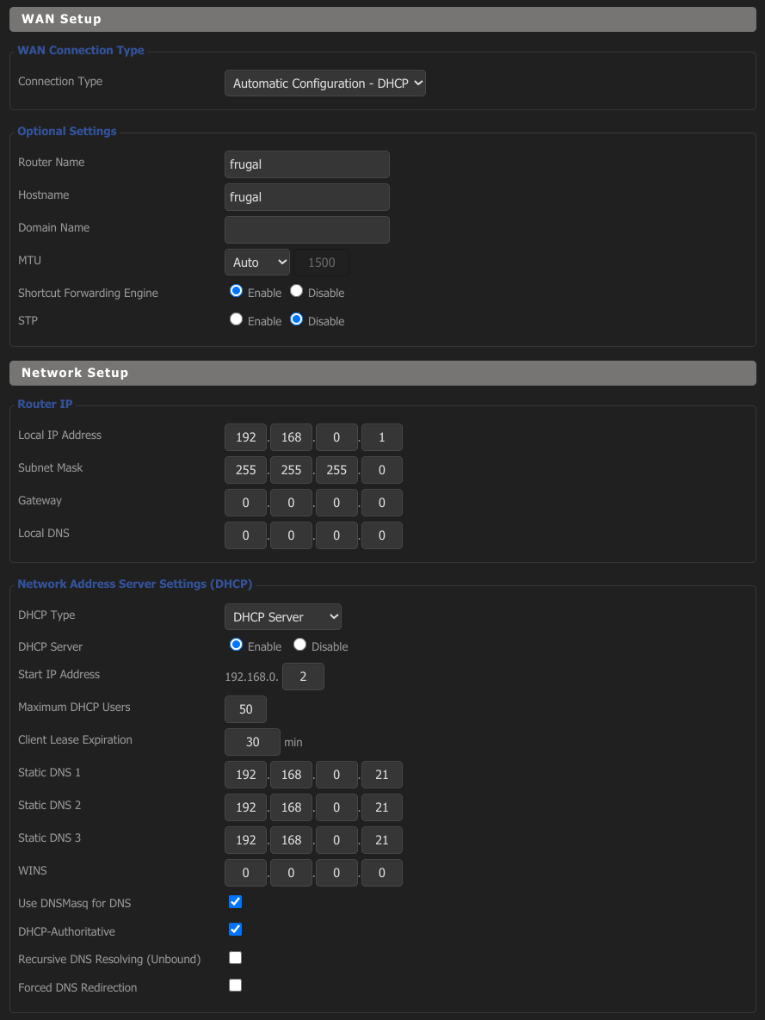The width and height of the screenshot is (765, 1020).
Task: Select Disable for Shortcut Forwarding Engine
Action: 297,292
